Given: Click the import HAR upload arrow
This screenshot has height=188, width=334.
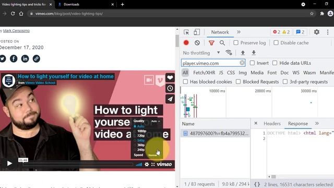Looking at the screenshot, I should (243, 53).
